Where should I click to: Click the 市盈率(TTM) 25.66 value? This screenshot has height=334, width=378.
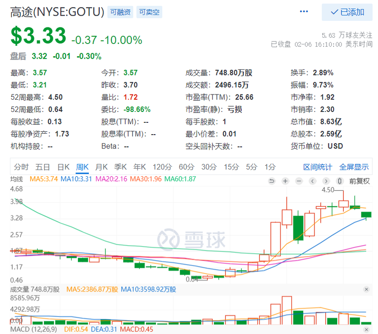(x=244, y=97)
